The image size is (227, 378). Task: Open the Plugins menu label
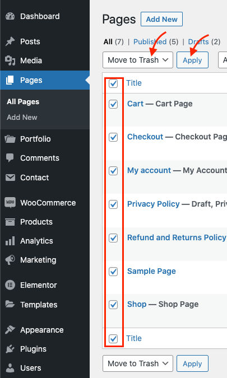pos(33,349)
